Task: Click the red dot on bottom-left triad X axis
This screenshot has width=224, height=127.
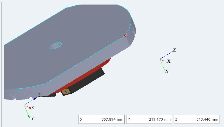Action: pyautogui.click(x=30, y=108)
